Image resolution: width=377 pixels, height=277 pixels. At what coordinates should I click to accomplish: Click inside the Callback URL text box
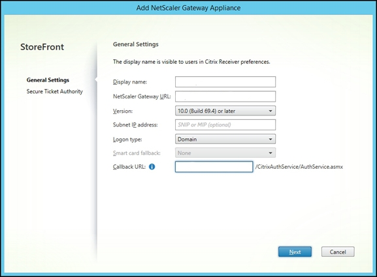[x=214, y=167]
